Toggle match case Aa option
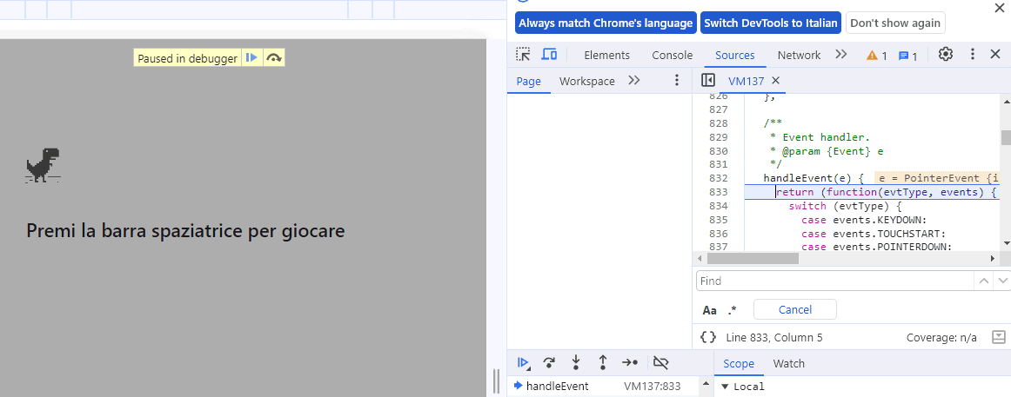1011x397 pixels. click(709, 310)
